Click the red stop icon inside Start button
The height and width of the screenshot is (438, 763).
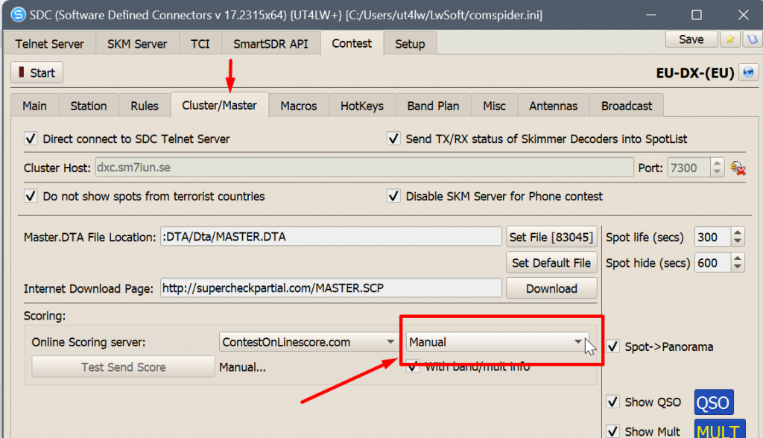coord(23,72)
